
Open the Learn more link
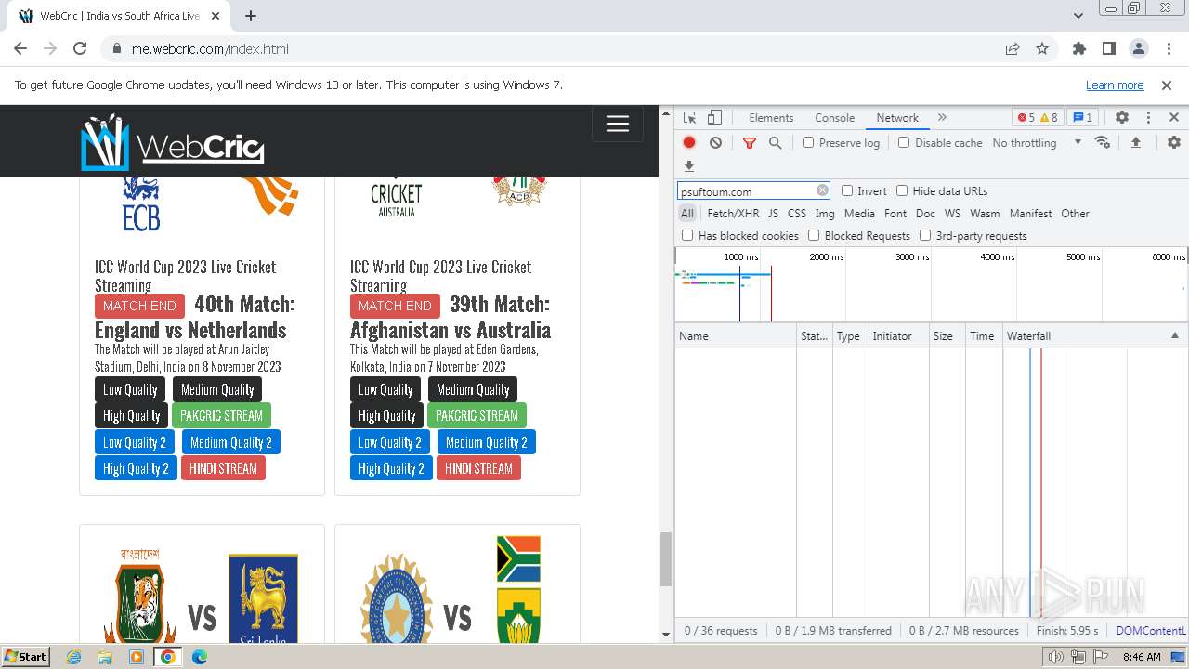coord(1115,85)
